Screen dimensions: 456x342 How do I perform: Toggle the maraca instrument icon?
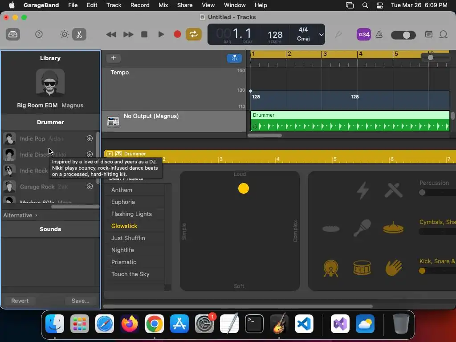click(362, 228)
